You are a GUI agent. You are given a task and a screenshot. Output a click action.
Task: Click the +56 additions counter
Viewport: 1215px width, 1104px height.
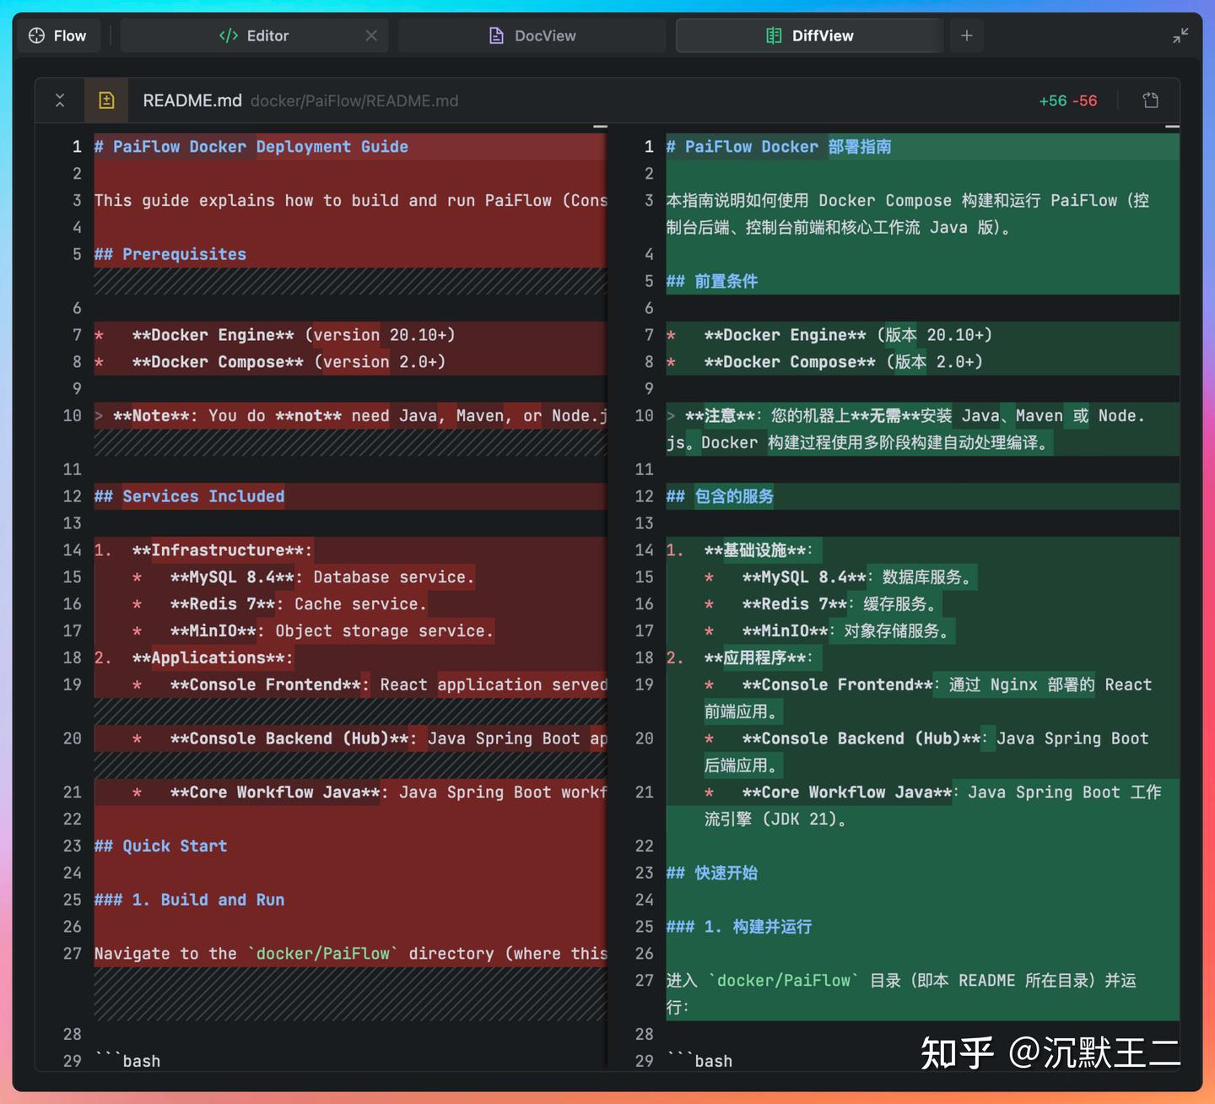click(x=1053, y=100)
